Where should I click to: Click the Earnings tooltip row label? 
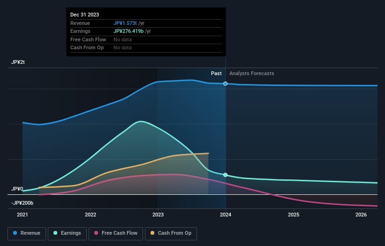point(80,31)
